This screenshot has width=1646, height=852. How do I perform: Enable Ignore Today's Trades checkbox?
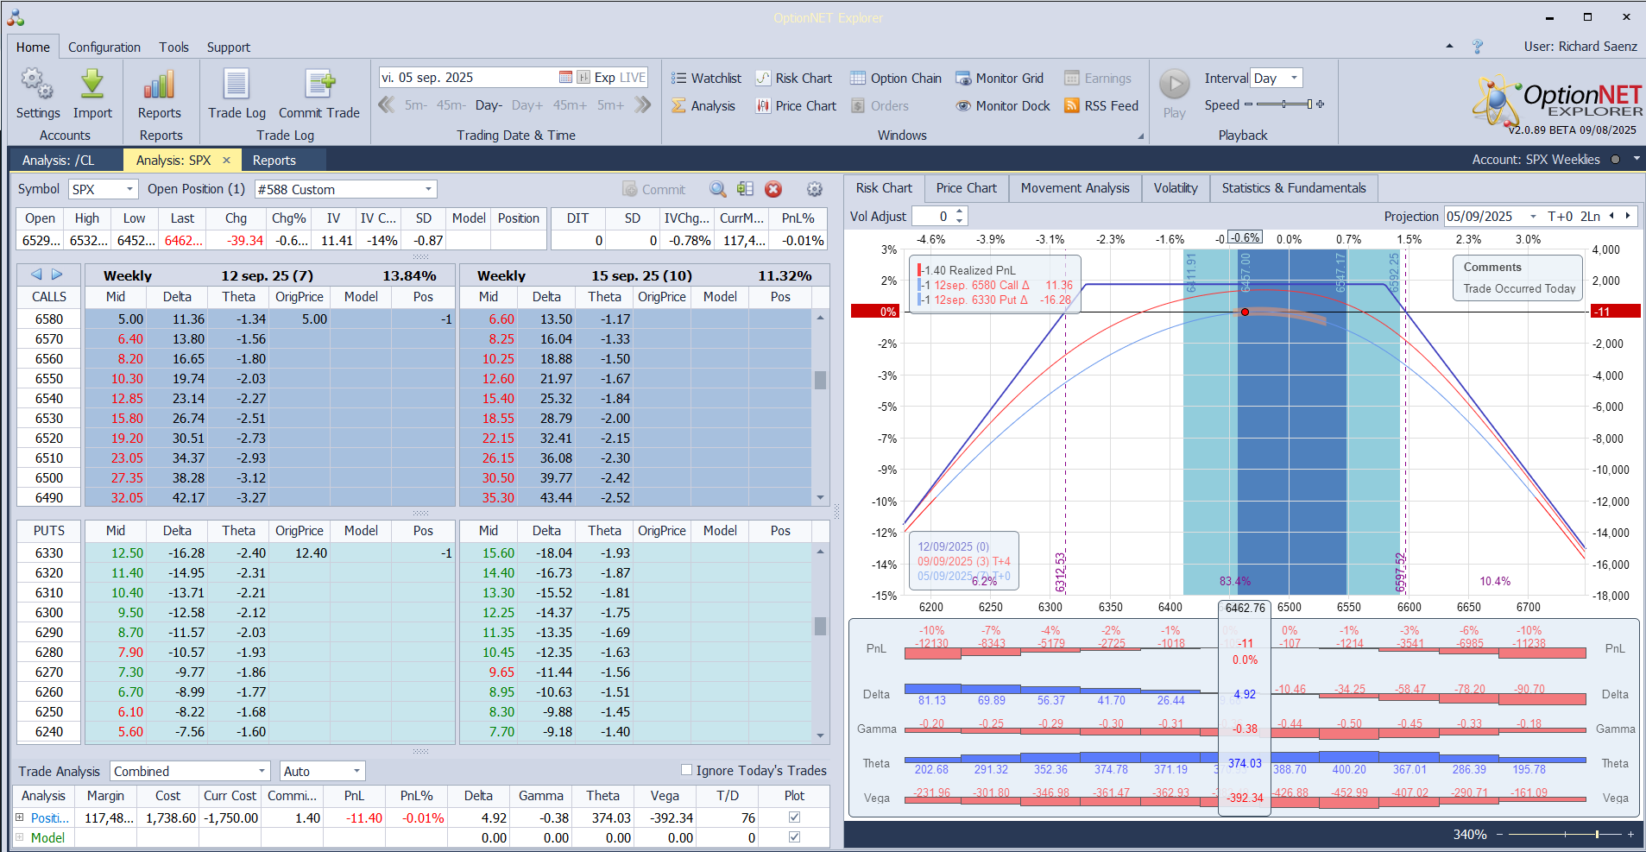pyautogui.click(x=687, y=770)
